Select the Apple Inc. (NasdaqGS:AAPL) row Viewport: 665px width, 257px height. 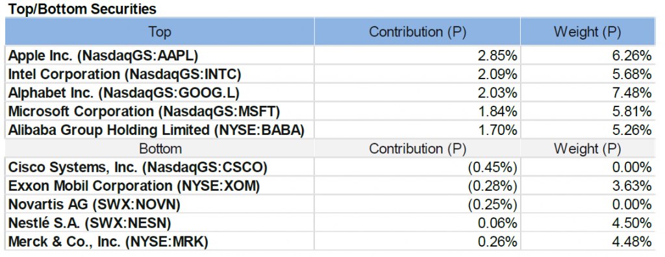tap(330, 56)
